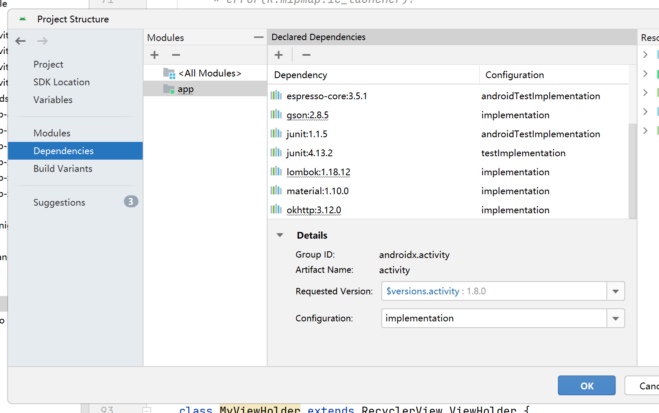Click the Configuration implementation combo field
This screenshot has height=413, width=659.
coord(494,318)
